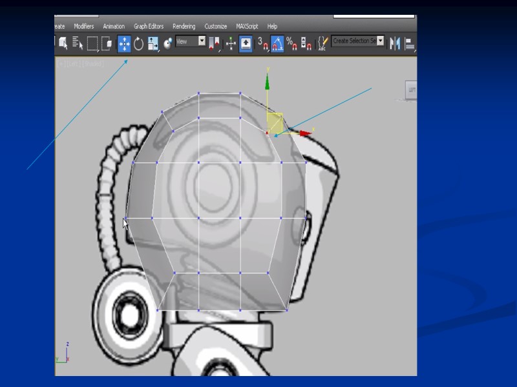517x387 pixels.
Task: Open the MAXScript menu
Action: 247,26
